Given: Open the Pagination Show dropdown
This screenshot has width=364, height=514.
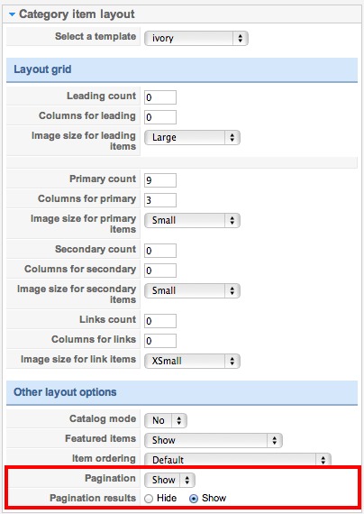Looking at the screenshot, I should 169,480.
